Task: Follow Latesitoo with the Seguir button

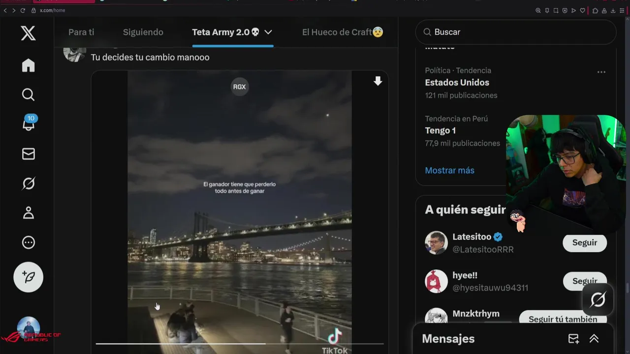Action: tap(585, 243)
